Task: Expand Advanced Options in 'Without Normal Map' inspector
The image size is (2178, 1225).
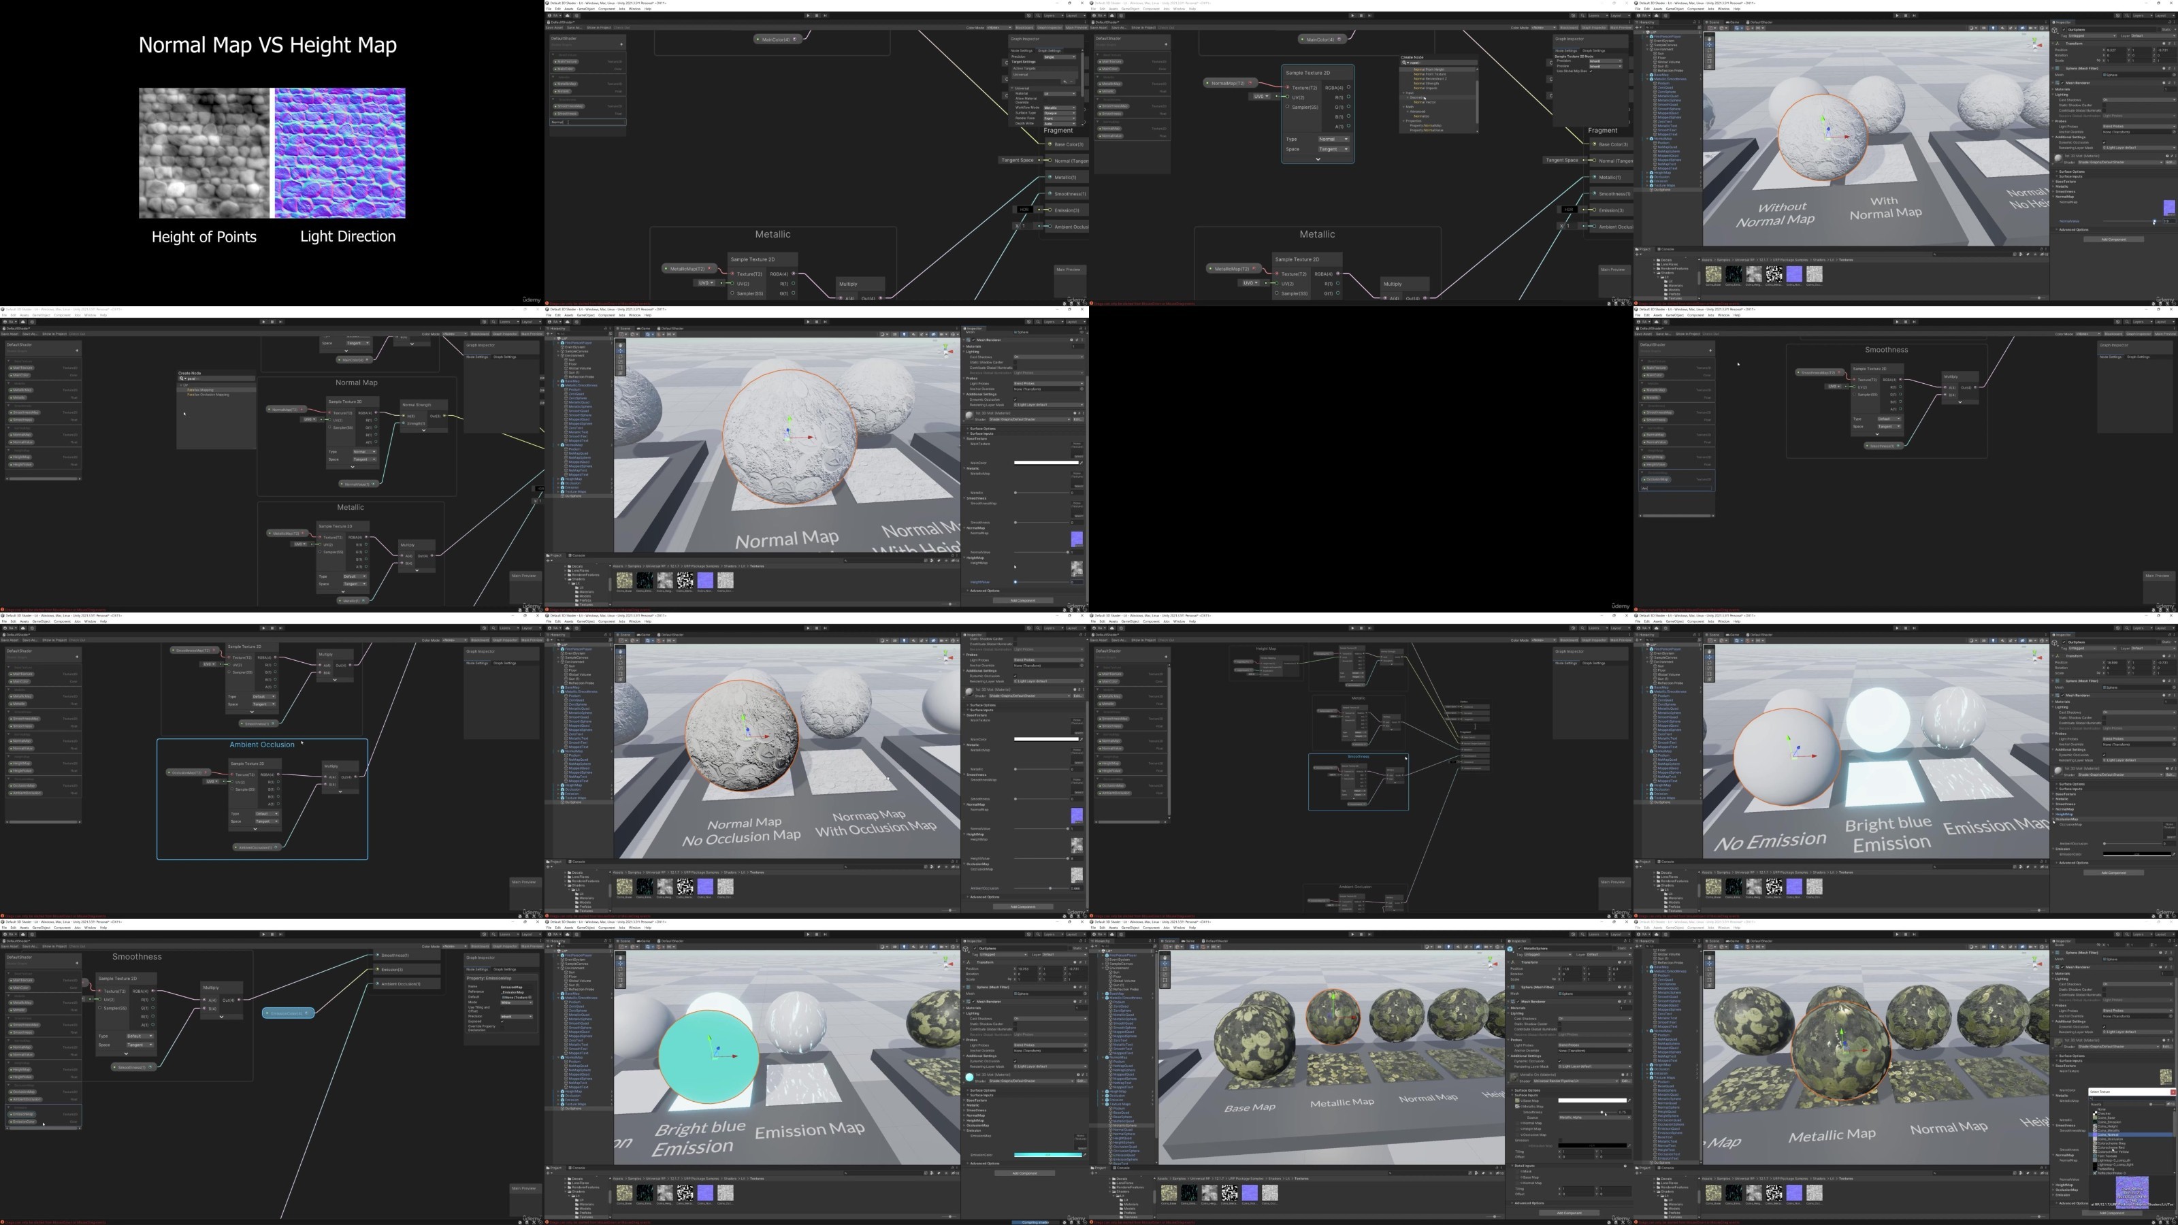Action: point(2074,230)
